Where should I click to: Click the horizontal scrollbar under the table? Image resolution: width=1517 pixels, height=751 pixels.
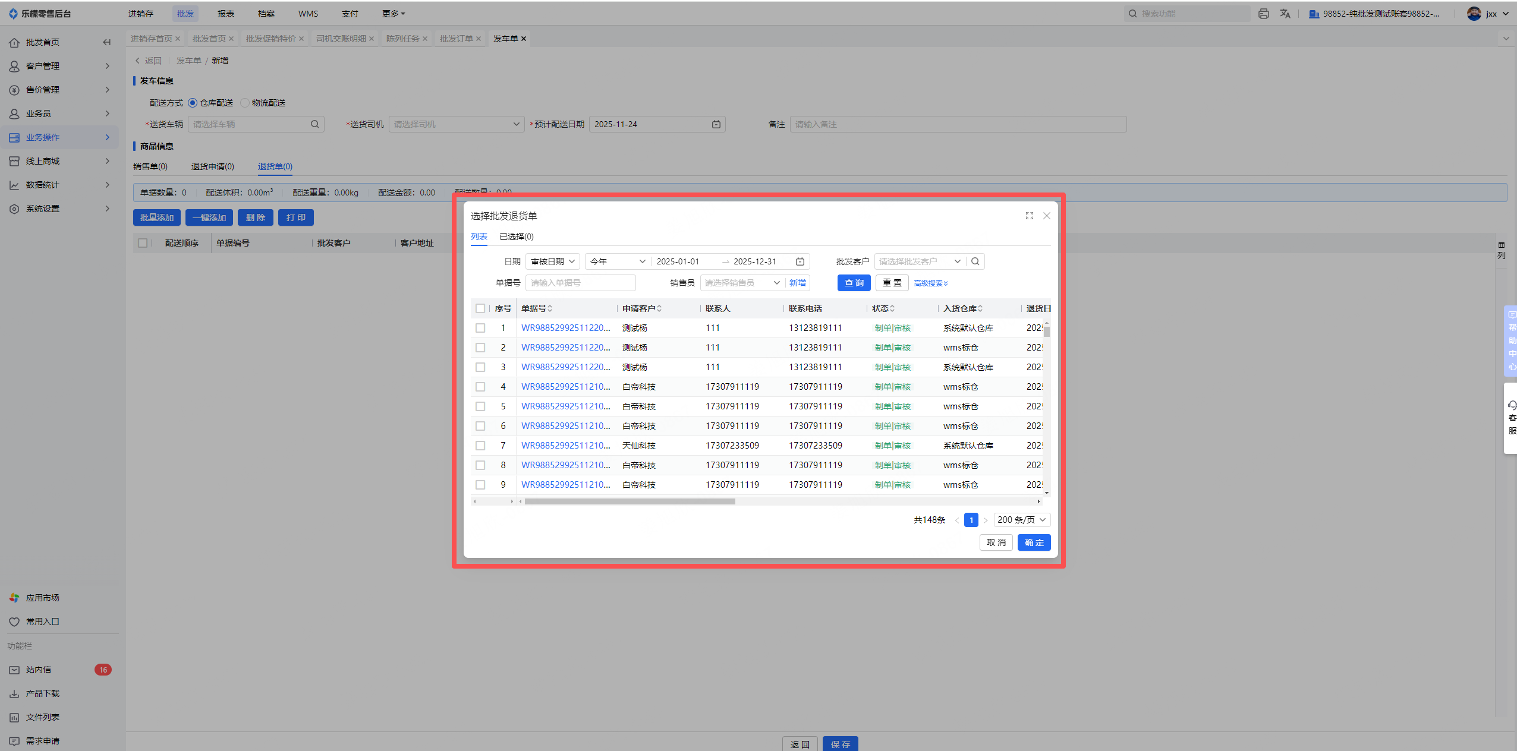[630, 501]
